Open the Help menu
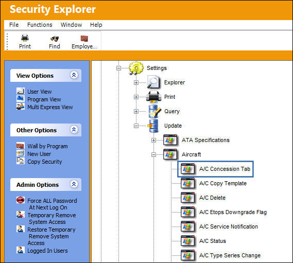293x263 pixels. [x=96, y=25]
